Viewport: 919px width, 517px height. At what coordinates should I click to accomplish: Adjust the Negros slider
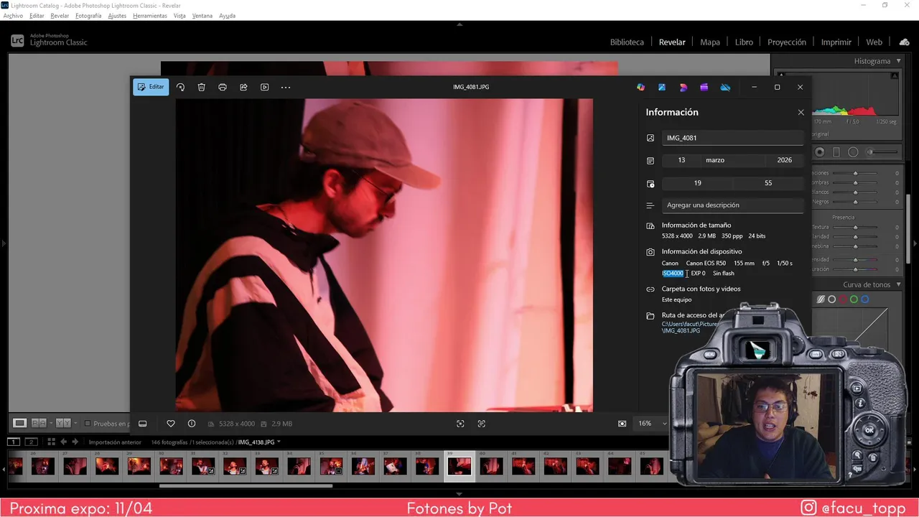[x=855, y=202]
